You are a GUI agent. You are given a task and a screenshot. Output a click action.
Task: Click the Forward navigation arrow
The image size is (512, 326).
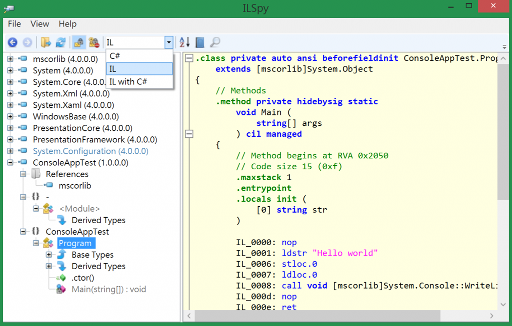click(x=27, y=42)
